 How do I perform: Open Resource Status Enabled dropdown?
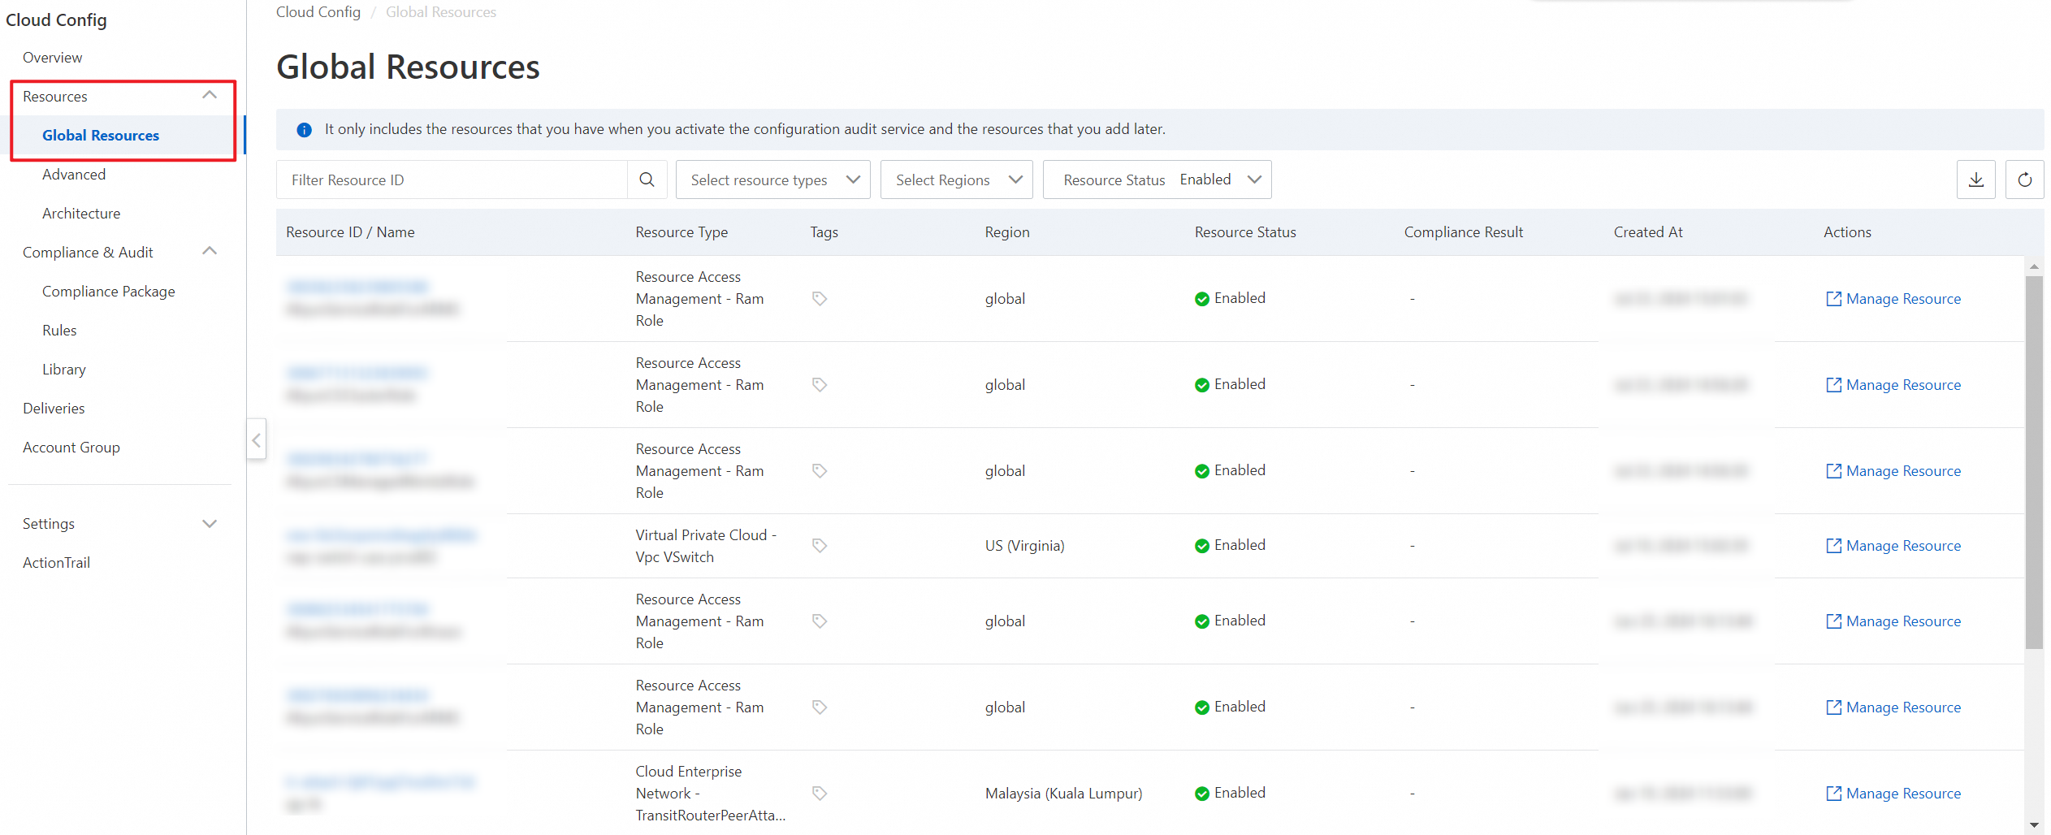1157,180
